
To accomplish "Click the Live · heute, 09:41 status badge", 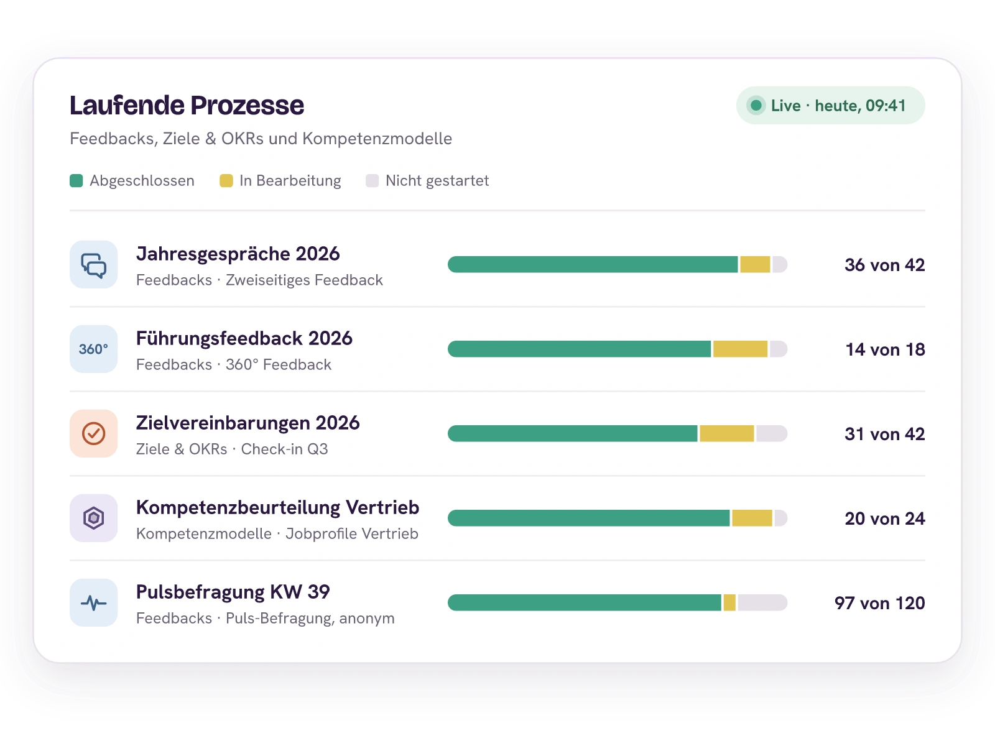I will coord(831,106).
